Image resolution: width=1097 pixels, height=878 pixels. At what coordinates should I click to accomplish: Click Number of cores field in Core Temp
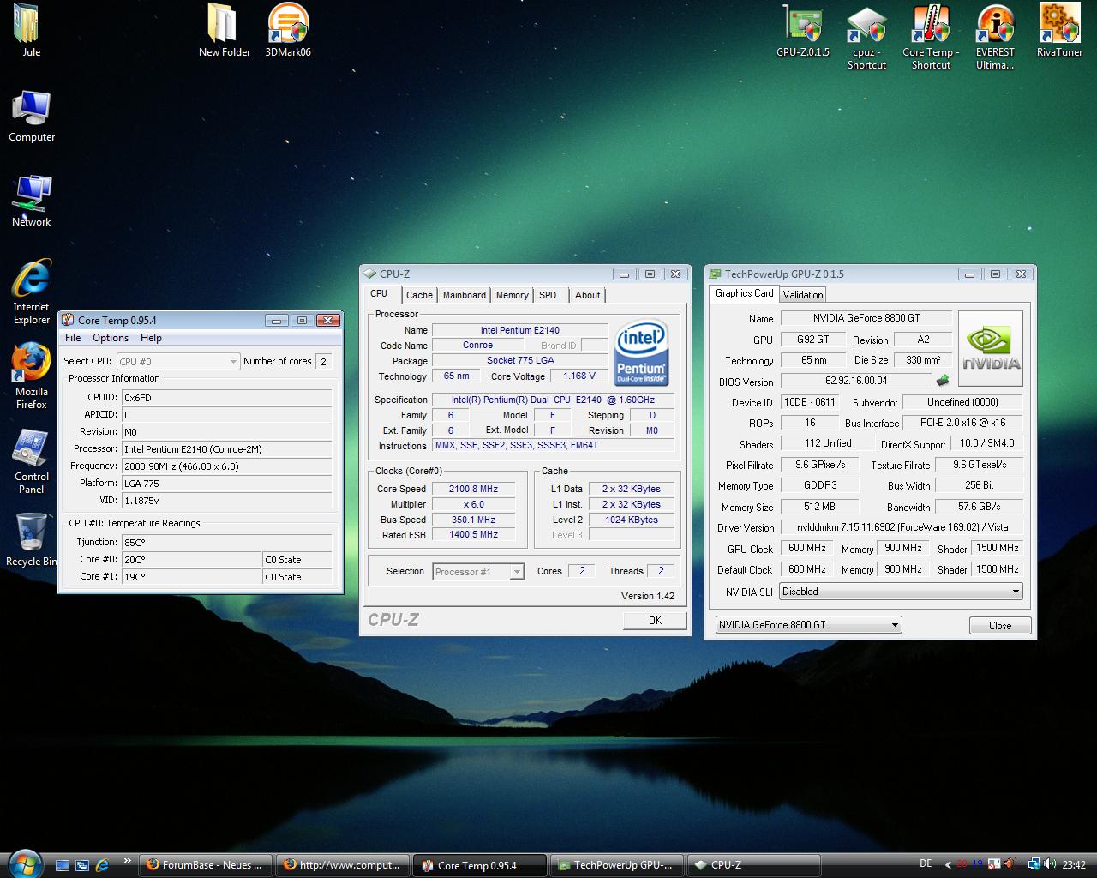point(324,362)
